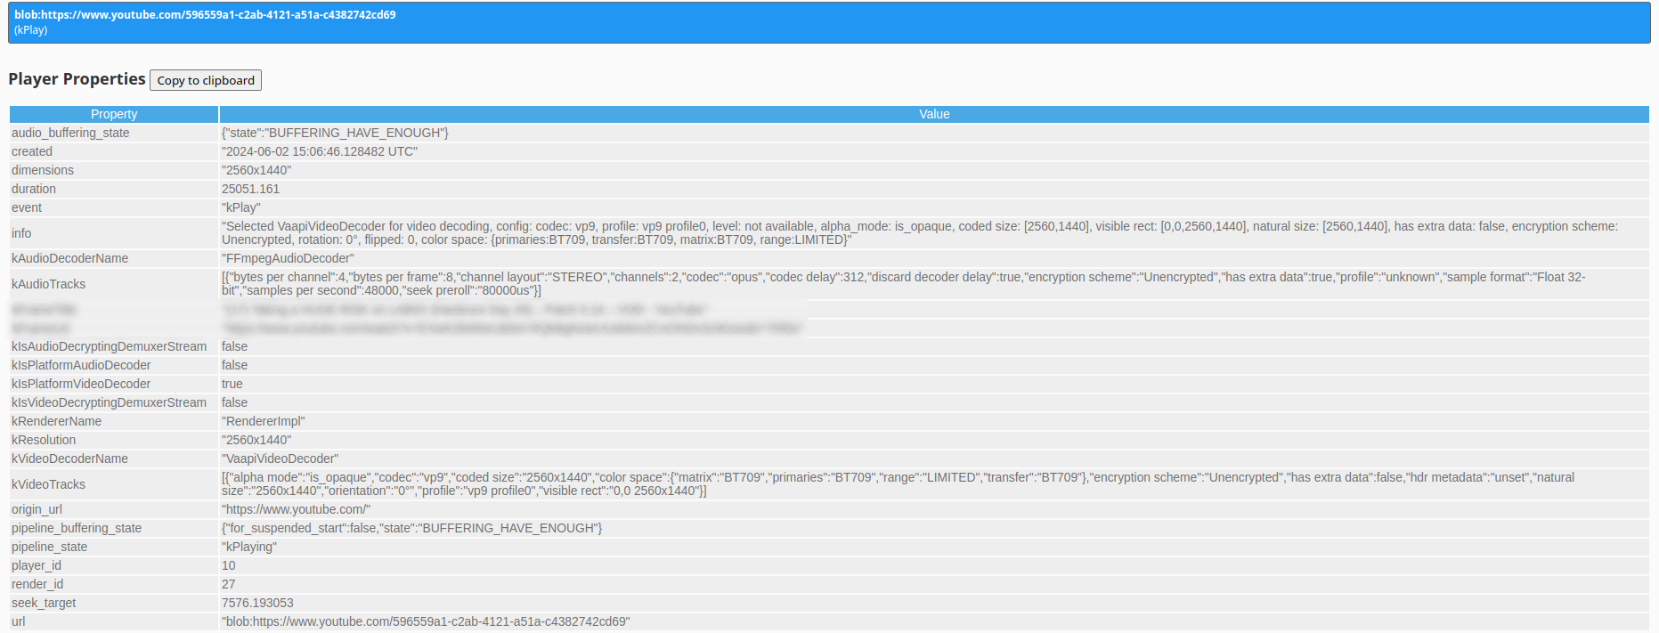Click the Player Properties heading

pyautogui.click(x=77, y=79)
